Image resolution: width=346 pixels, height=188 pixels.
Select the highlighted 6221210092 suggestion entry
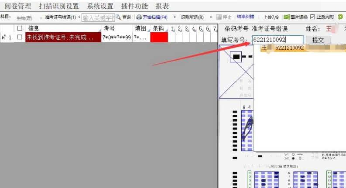click(x=302, y=48)
